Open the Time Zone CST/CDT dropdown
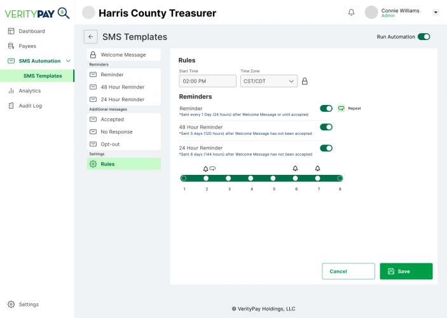The image size is (447, 318). (269, 81)
